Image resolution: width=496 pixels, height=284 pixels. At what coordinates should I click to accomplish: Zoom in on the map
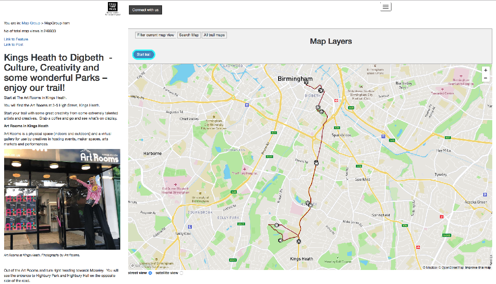coord(486,70)
